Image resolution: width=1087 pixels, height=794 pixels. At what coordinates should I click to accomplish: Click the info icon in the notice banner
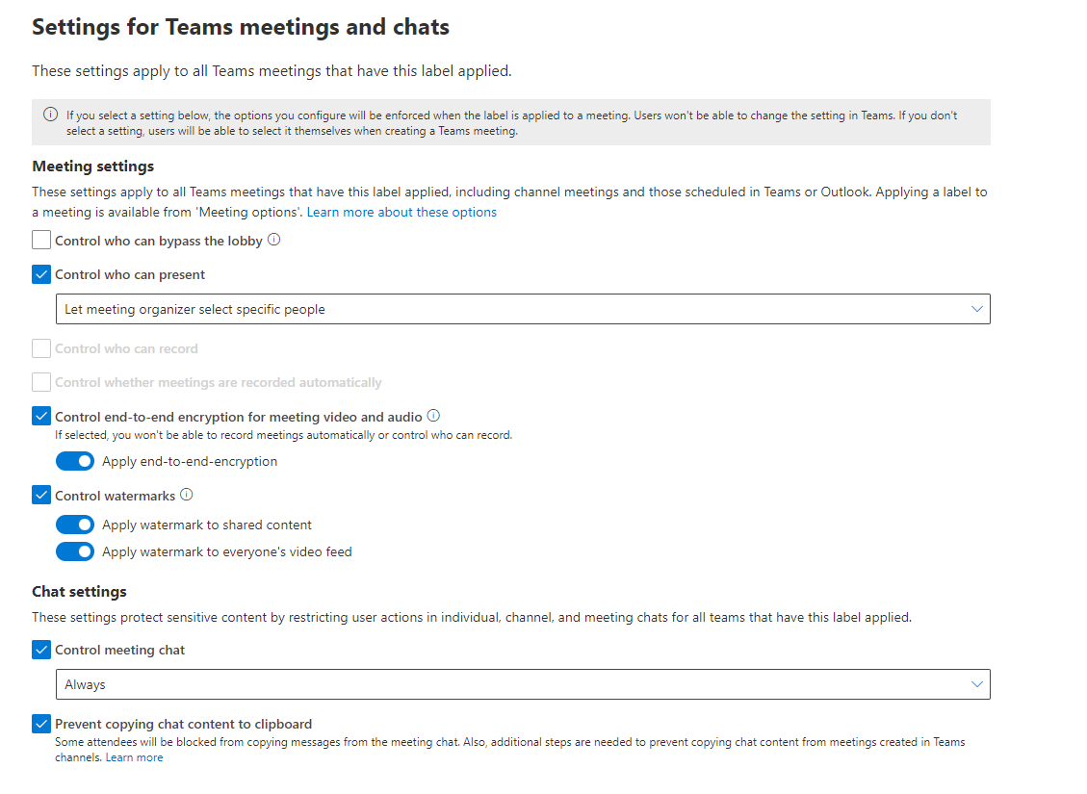pos(51,115)
